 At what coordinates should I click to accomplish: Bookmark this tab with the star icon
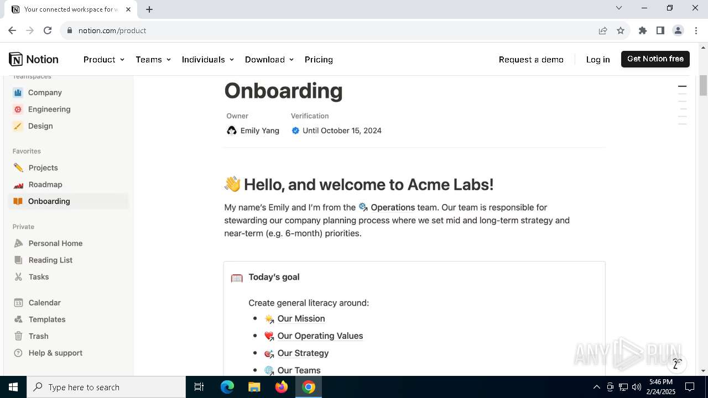click(x=621, y=30)
